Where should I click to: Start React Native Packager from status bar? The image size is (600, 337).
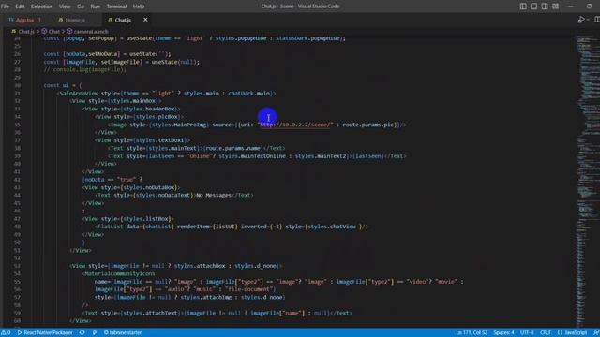[45, 333]
